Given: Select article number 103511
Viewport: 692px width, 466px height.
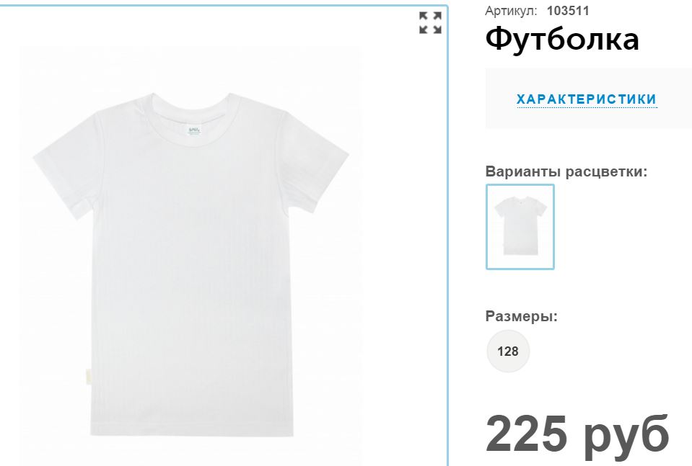Looking at the screenshot, I should click(x=568, y=11).
